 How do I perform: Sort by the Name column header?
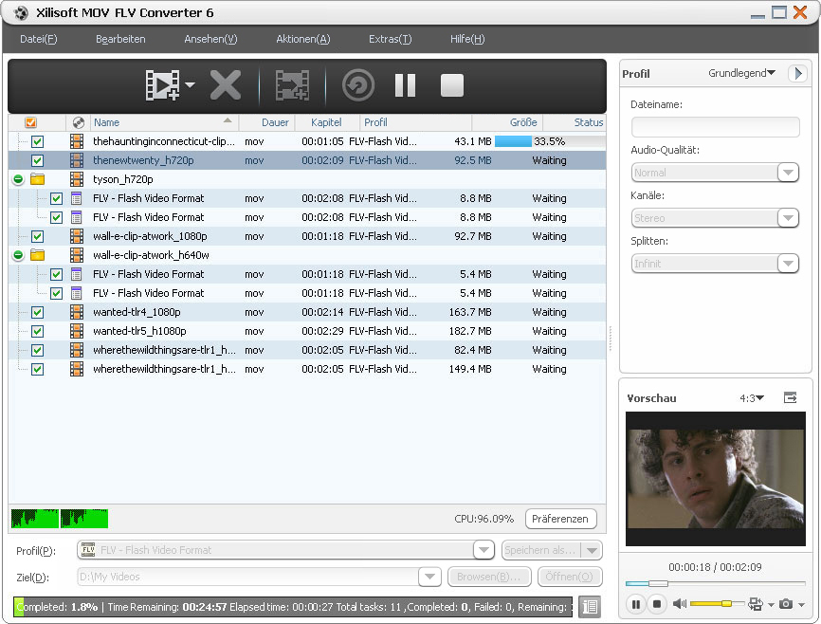(x=164, y=122)
